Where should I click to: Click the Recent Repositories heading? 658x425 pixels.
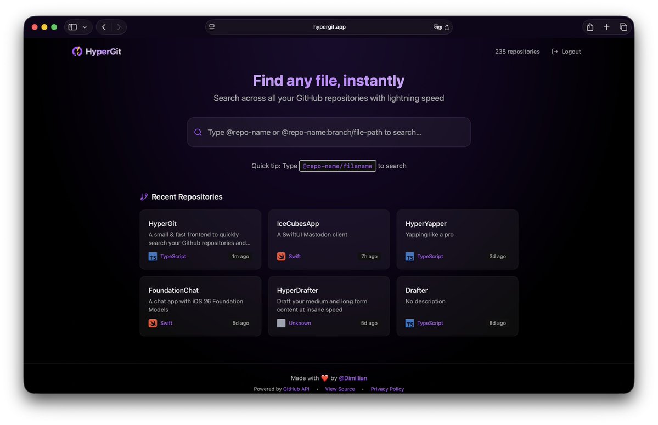tap(187, 196)
